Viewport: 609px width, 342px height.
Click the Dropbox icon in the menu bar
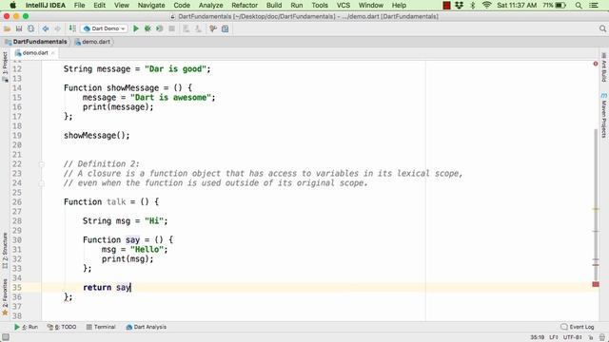coord(459,6)
